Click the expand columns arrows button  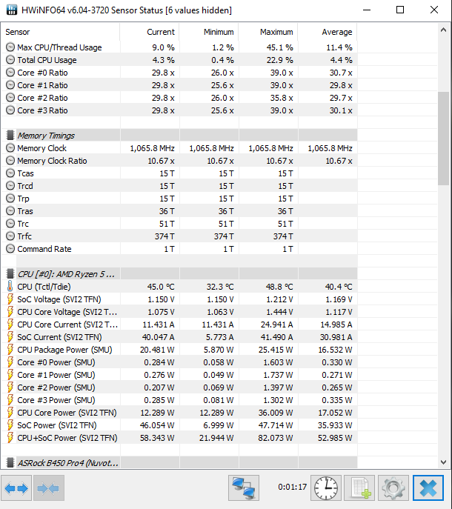(18, 488)
